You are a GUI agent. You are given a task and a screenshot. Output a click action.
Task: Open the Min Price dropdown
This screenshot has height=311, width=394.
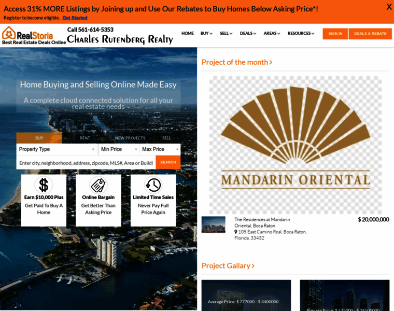119,149
